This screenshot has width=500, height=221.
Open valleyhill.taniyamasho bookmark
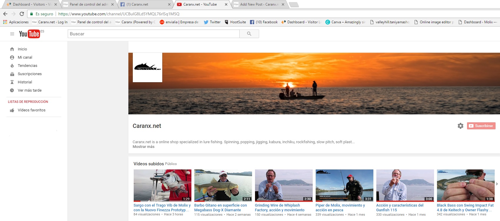pyautogui.click(x=390, y=22)
